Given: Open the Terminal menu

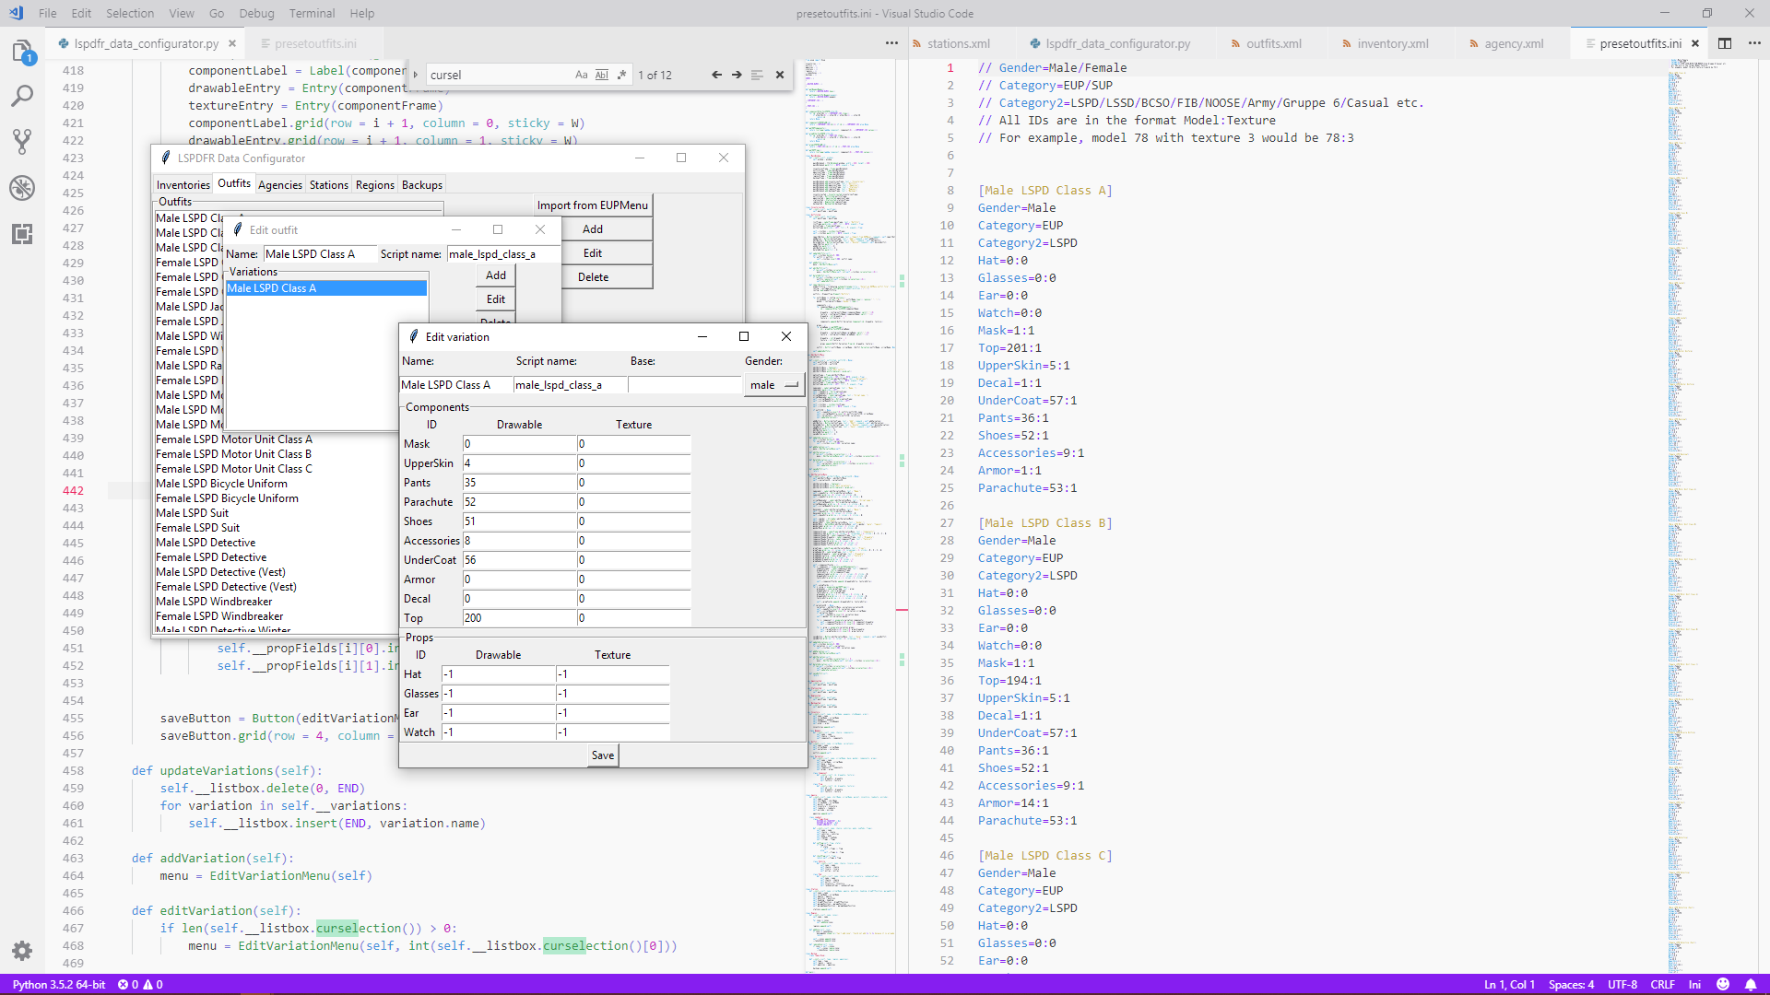Looking at the screenshot, I should click(x=312, y=13).
